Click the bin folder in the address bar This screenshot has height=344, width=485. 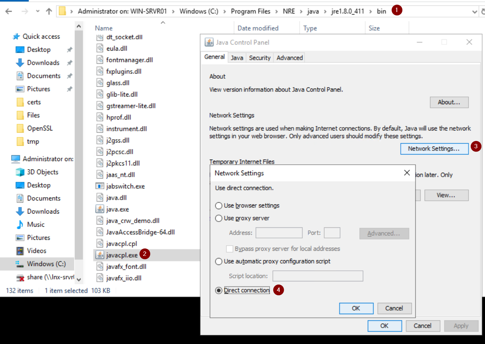pos(381,11)
